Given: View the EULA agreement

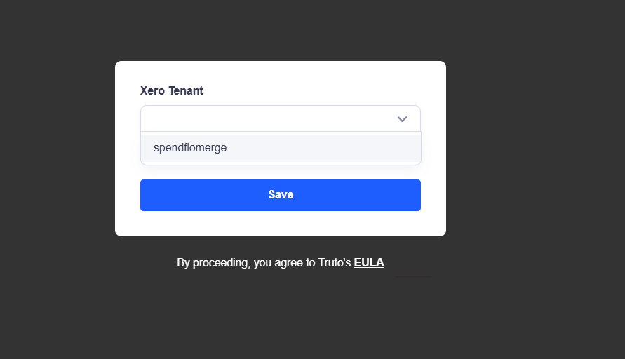Looking at the screenshot, I should coord(369,263).
